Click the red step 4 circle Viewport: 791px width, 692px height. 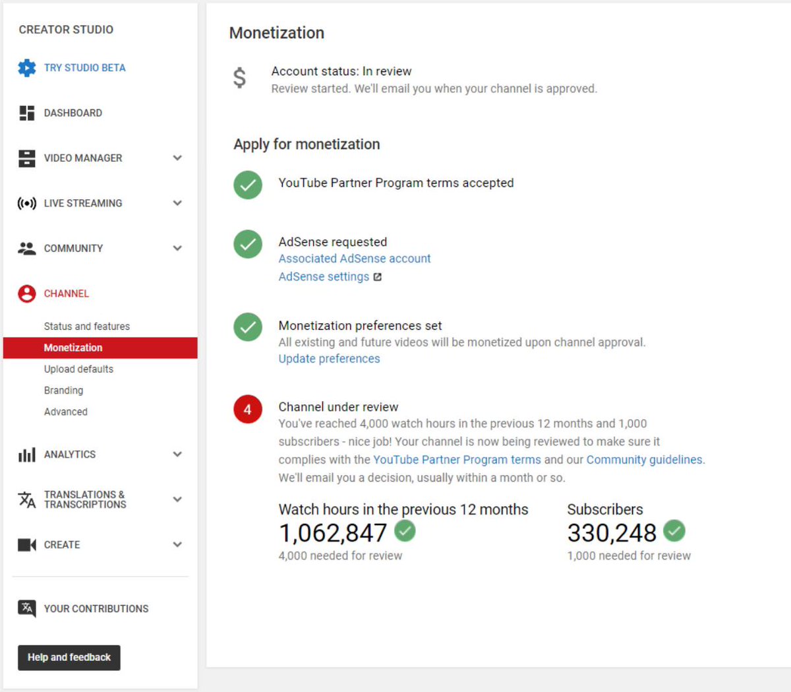coord(248,410)
